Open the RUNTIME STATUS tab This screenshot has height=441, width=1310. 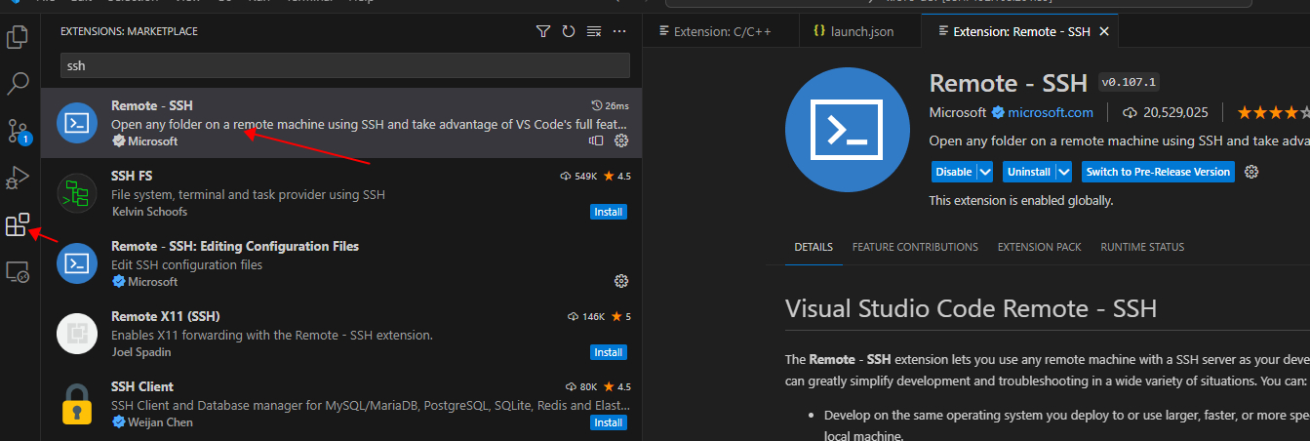(1142, 247)
